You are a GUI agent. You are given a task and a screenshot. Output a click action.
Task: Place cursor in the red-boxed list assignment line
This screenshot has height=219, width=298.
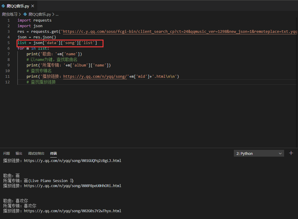(x=59, y=43)
